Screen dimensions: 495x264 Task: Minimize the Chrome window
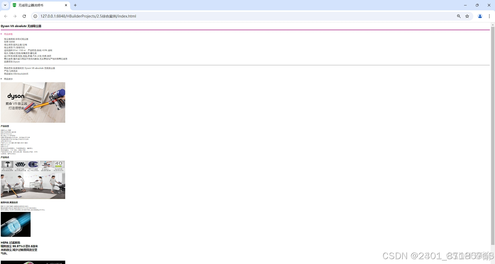[x=465, y=5]
